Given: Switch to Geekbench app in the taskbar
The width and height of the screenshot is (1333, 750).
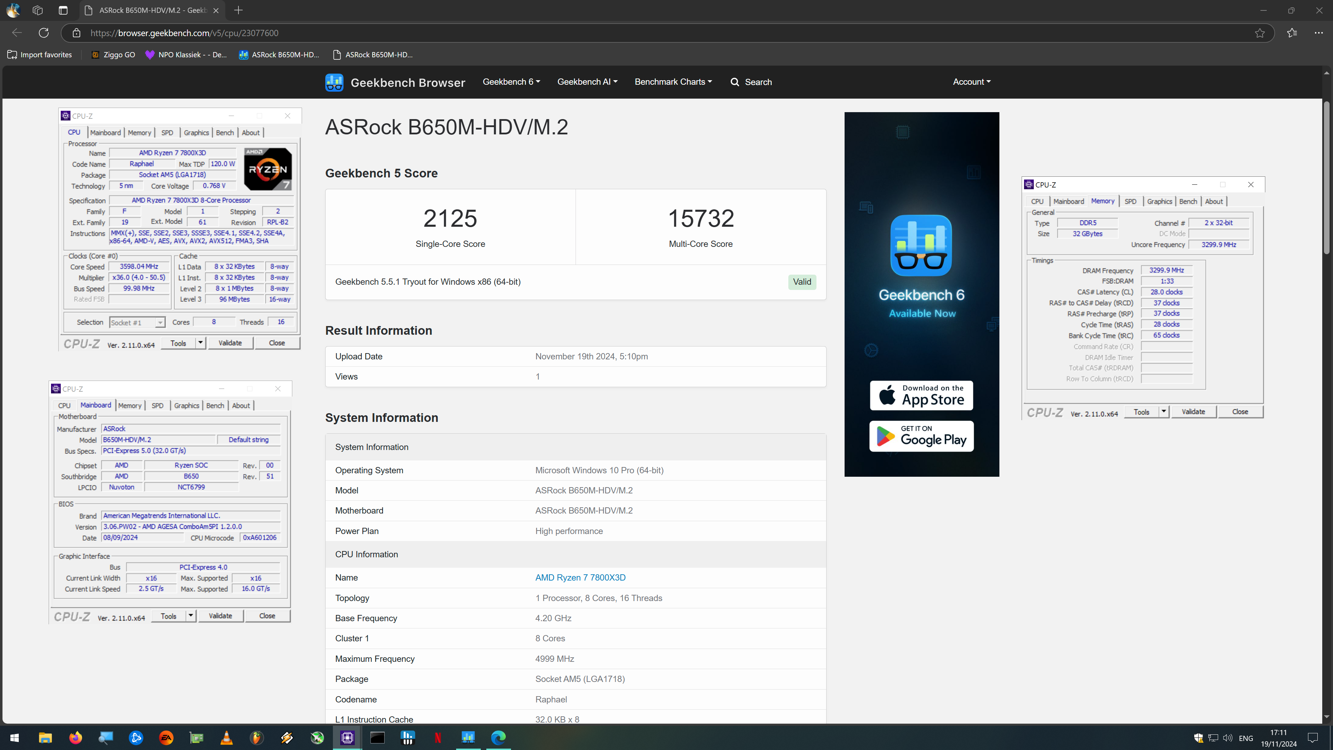Looking at the screenshot, I should [x=468, y=737].
